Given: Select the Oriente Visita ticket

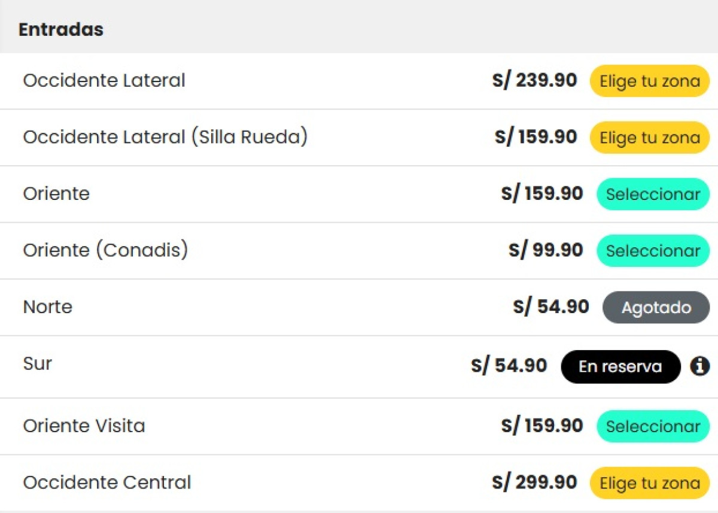Looking at the screenshot, I should click(653, 426).
